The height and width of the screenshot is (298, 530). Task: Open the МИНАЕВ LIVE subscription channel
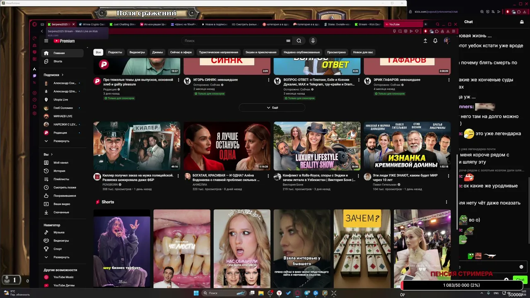63,116
